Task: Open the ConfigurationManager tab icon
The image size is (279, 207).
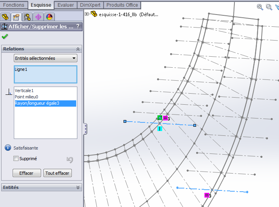Action: click(x=27, y=17)
